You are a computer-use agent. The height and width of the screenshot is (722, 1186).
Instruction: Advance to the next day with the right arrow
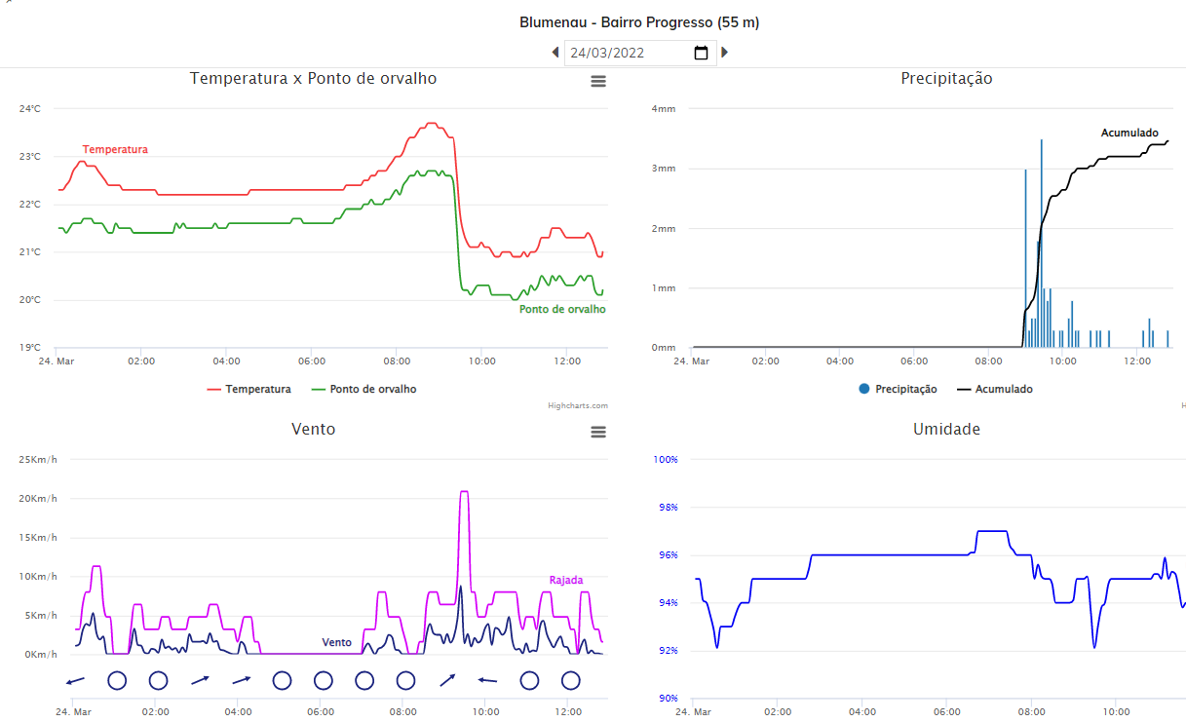pos(725,53)
